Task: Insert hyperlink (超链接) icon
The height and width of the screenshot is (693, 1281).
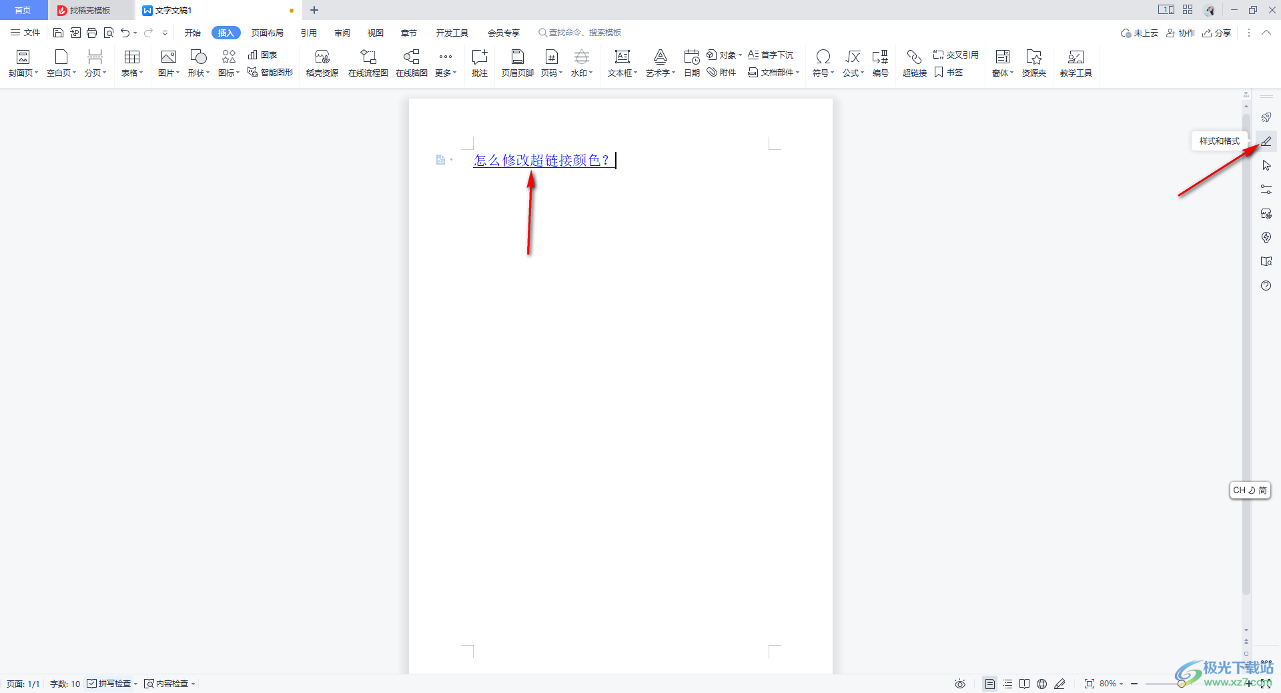Action: (x=915, y=63)
